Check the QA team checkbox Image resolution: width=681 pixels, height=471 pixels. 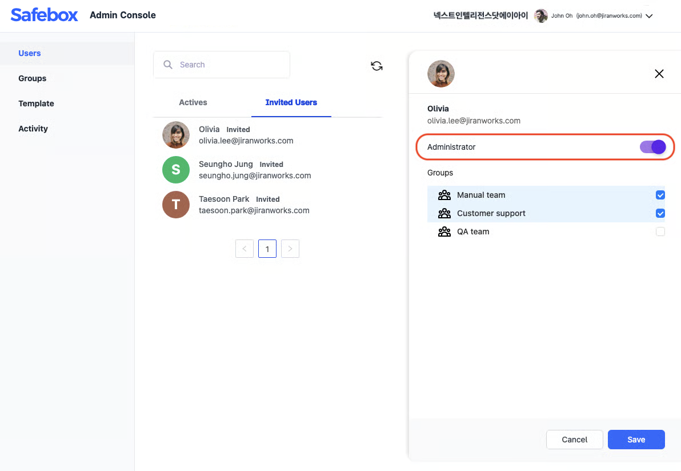(x=660, y=231)
